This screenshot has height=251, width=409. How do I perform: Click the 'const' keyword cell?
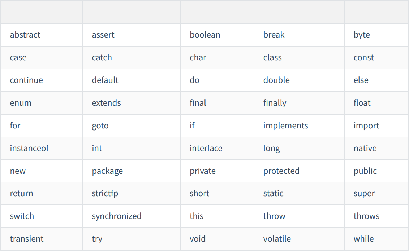pyautogui.click(x=363, y=58)
